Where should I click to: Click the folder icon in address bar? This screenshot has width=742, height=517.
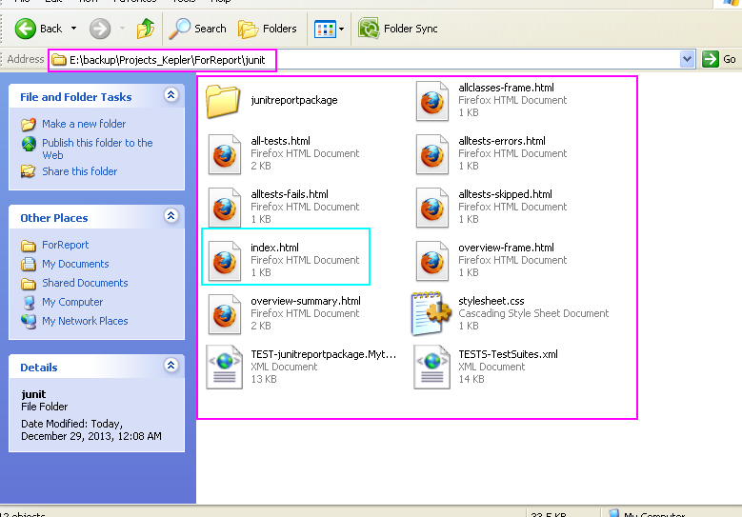click(x=59, y=60)
